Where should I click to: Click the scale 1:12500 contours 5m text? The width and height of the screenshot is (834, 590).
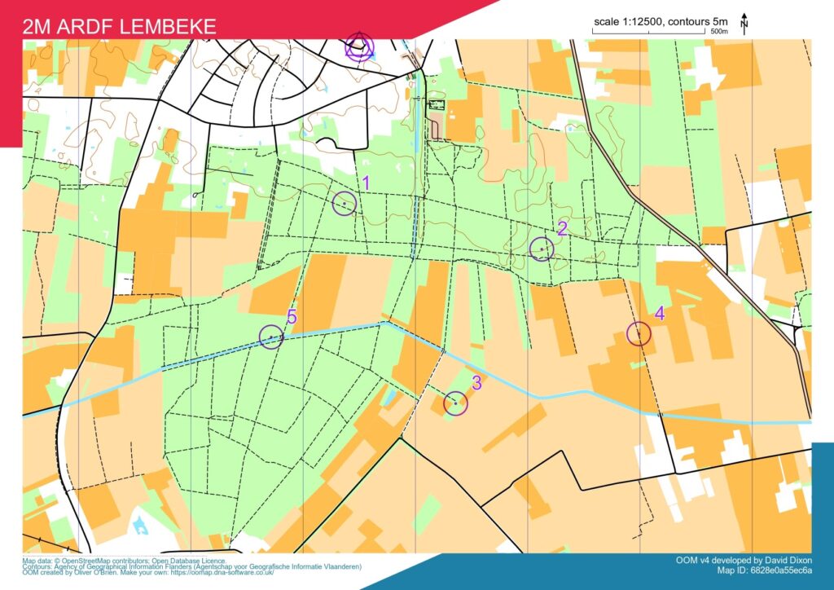(x=658, y=20)
